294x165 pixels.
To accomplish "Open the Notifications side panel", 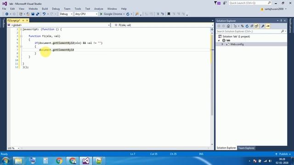I will 290,26.
